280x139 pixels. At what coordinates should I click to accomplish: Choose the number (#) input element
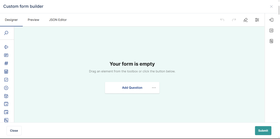click(6, 63)
